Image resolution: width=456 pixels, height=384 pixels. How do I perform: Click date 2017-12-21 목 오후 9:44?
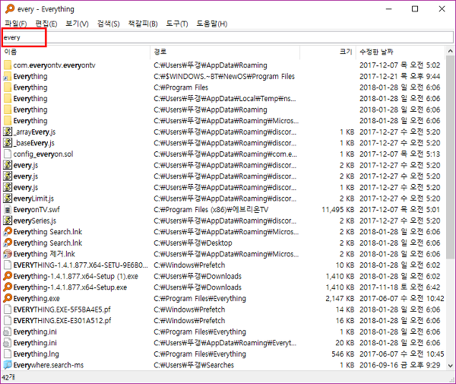tap(400, 76)
